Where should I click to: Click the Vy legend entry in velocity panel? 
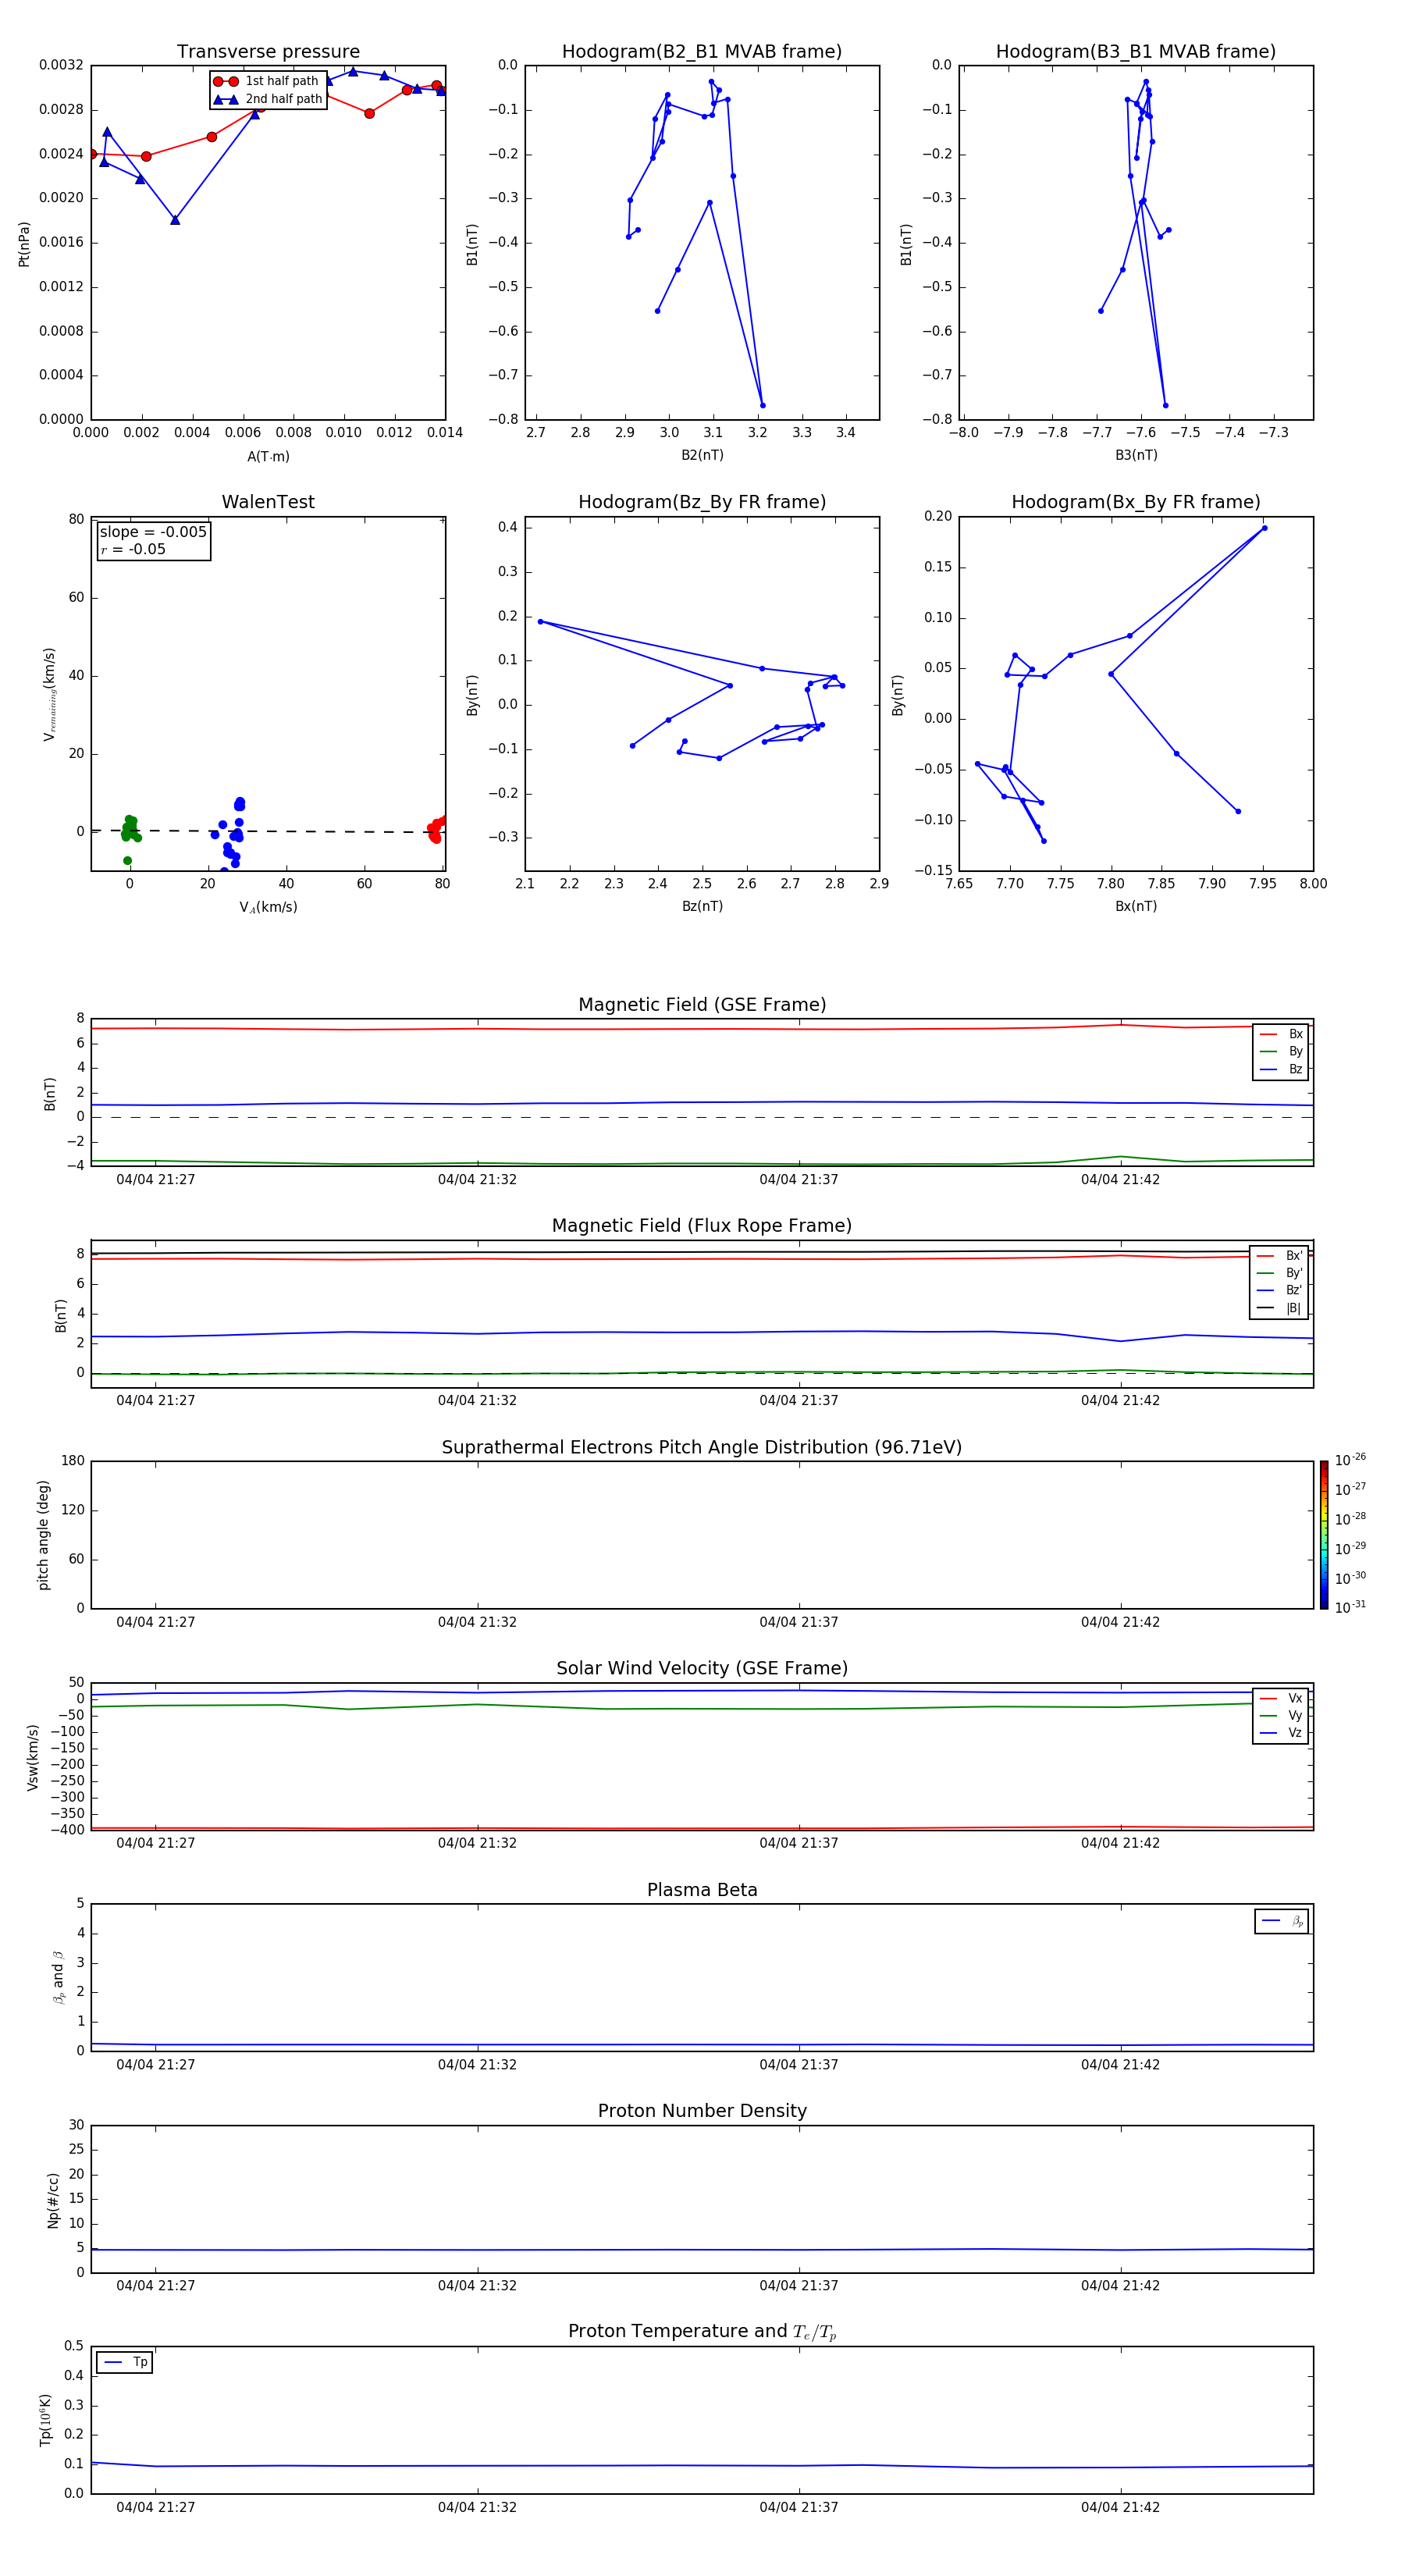1281,1715
